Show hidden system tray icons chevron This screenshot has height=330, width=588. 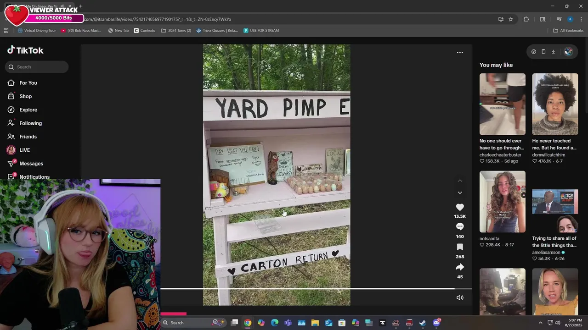pyautogui.click(x=540, y=323)
